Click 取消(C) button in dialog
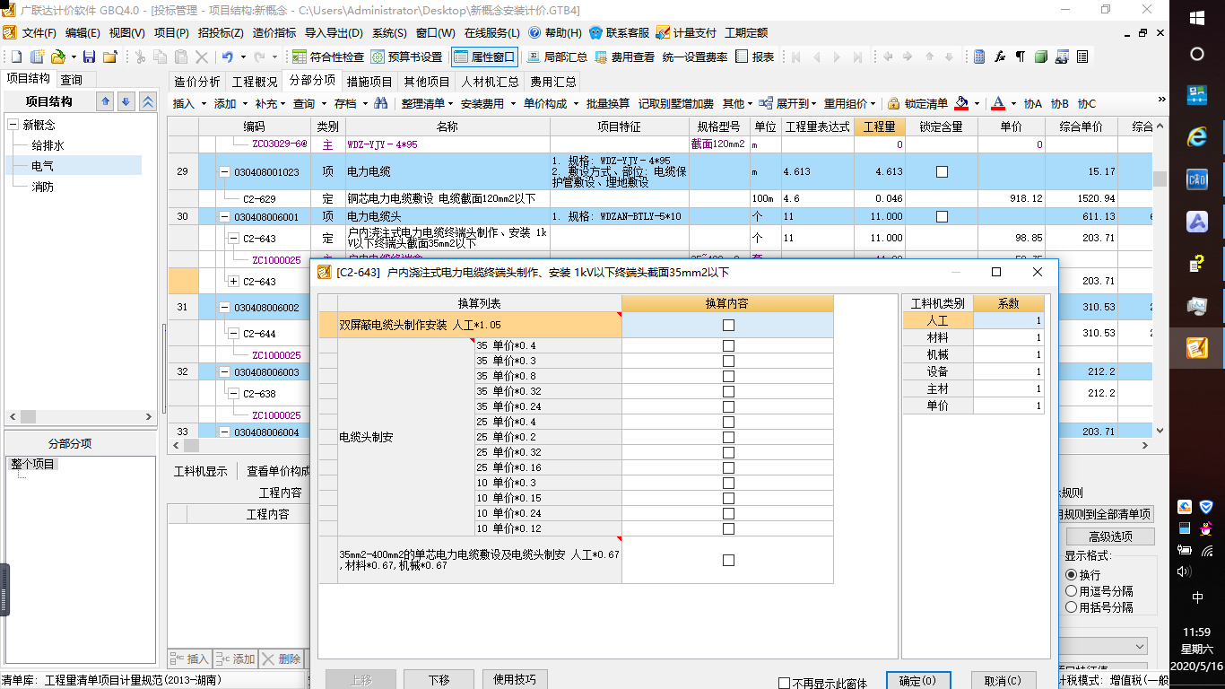This screenshot has height=689, width=1225. [x=1003, y=682]
